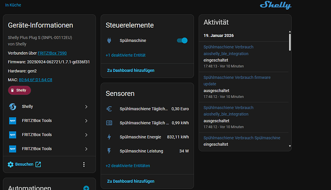Add a new automation with plus icon

pyautogui.click(x=86, y=188)
